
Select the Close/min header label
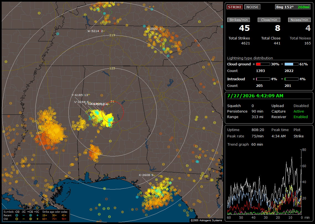pos(269,20)
